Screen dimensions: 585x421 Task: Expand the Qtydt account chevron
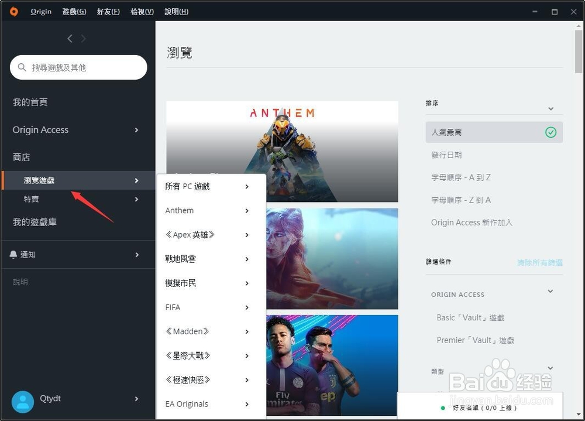coord(136,399)
